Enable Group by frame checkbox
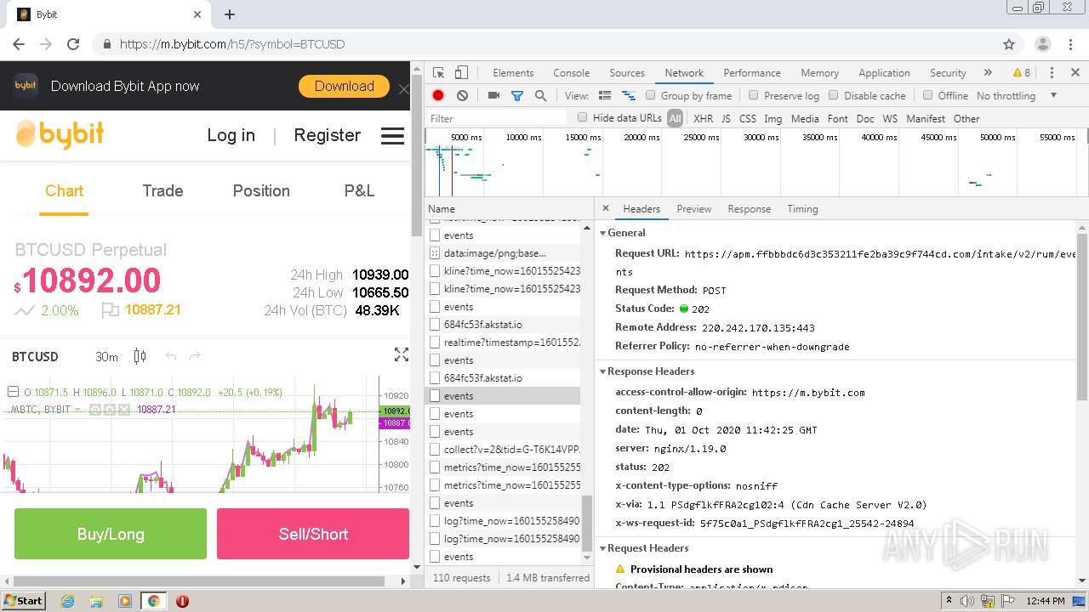This screenshot has height=612, width=1089. 651,95
